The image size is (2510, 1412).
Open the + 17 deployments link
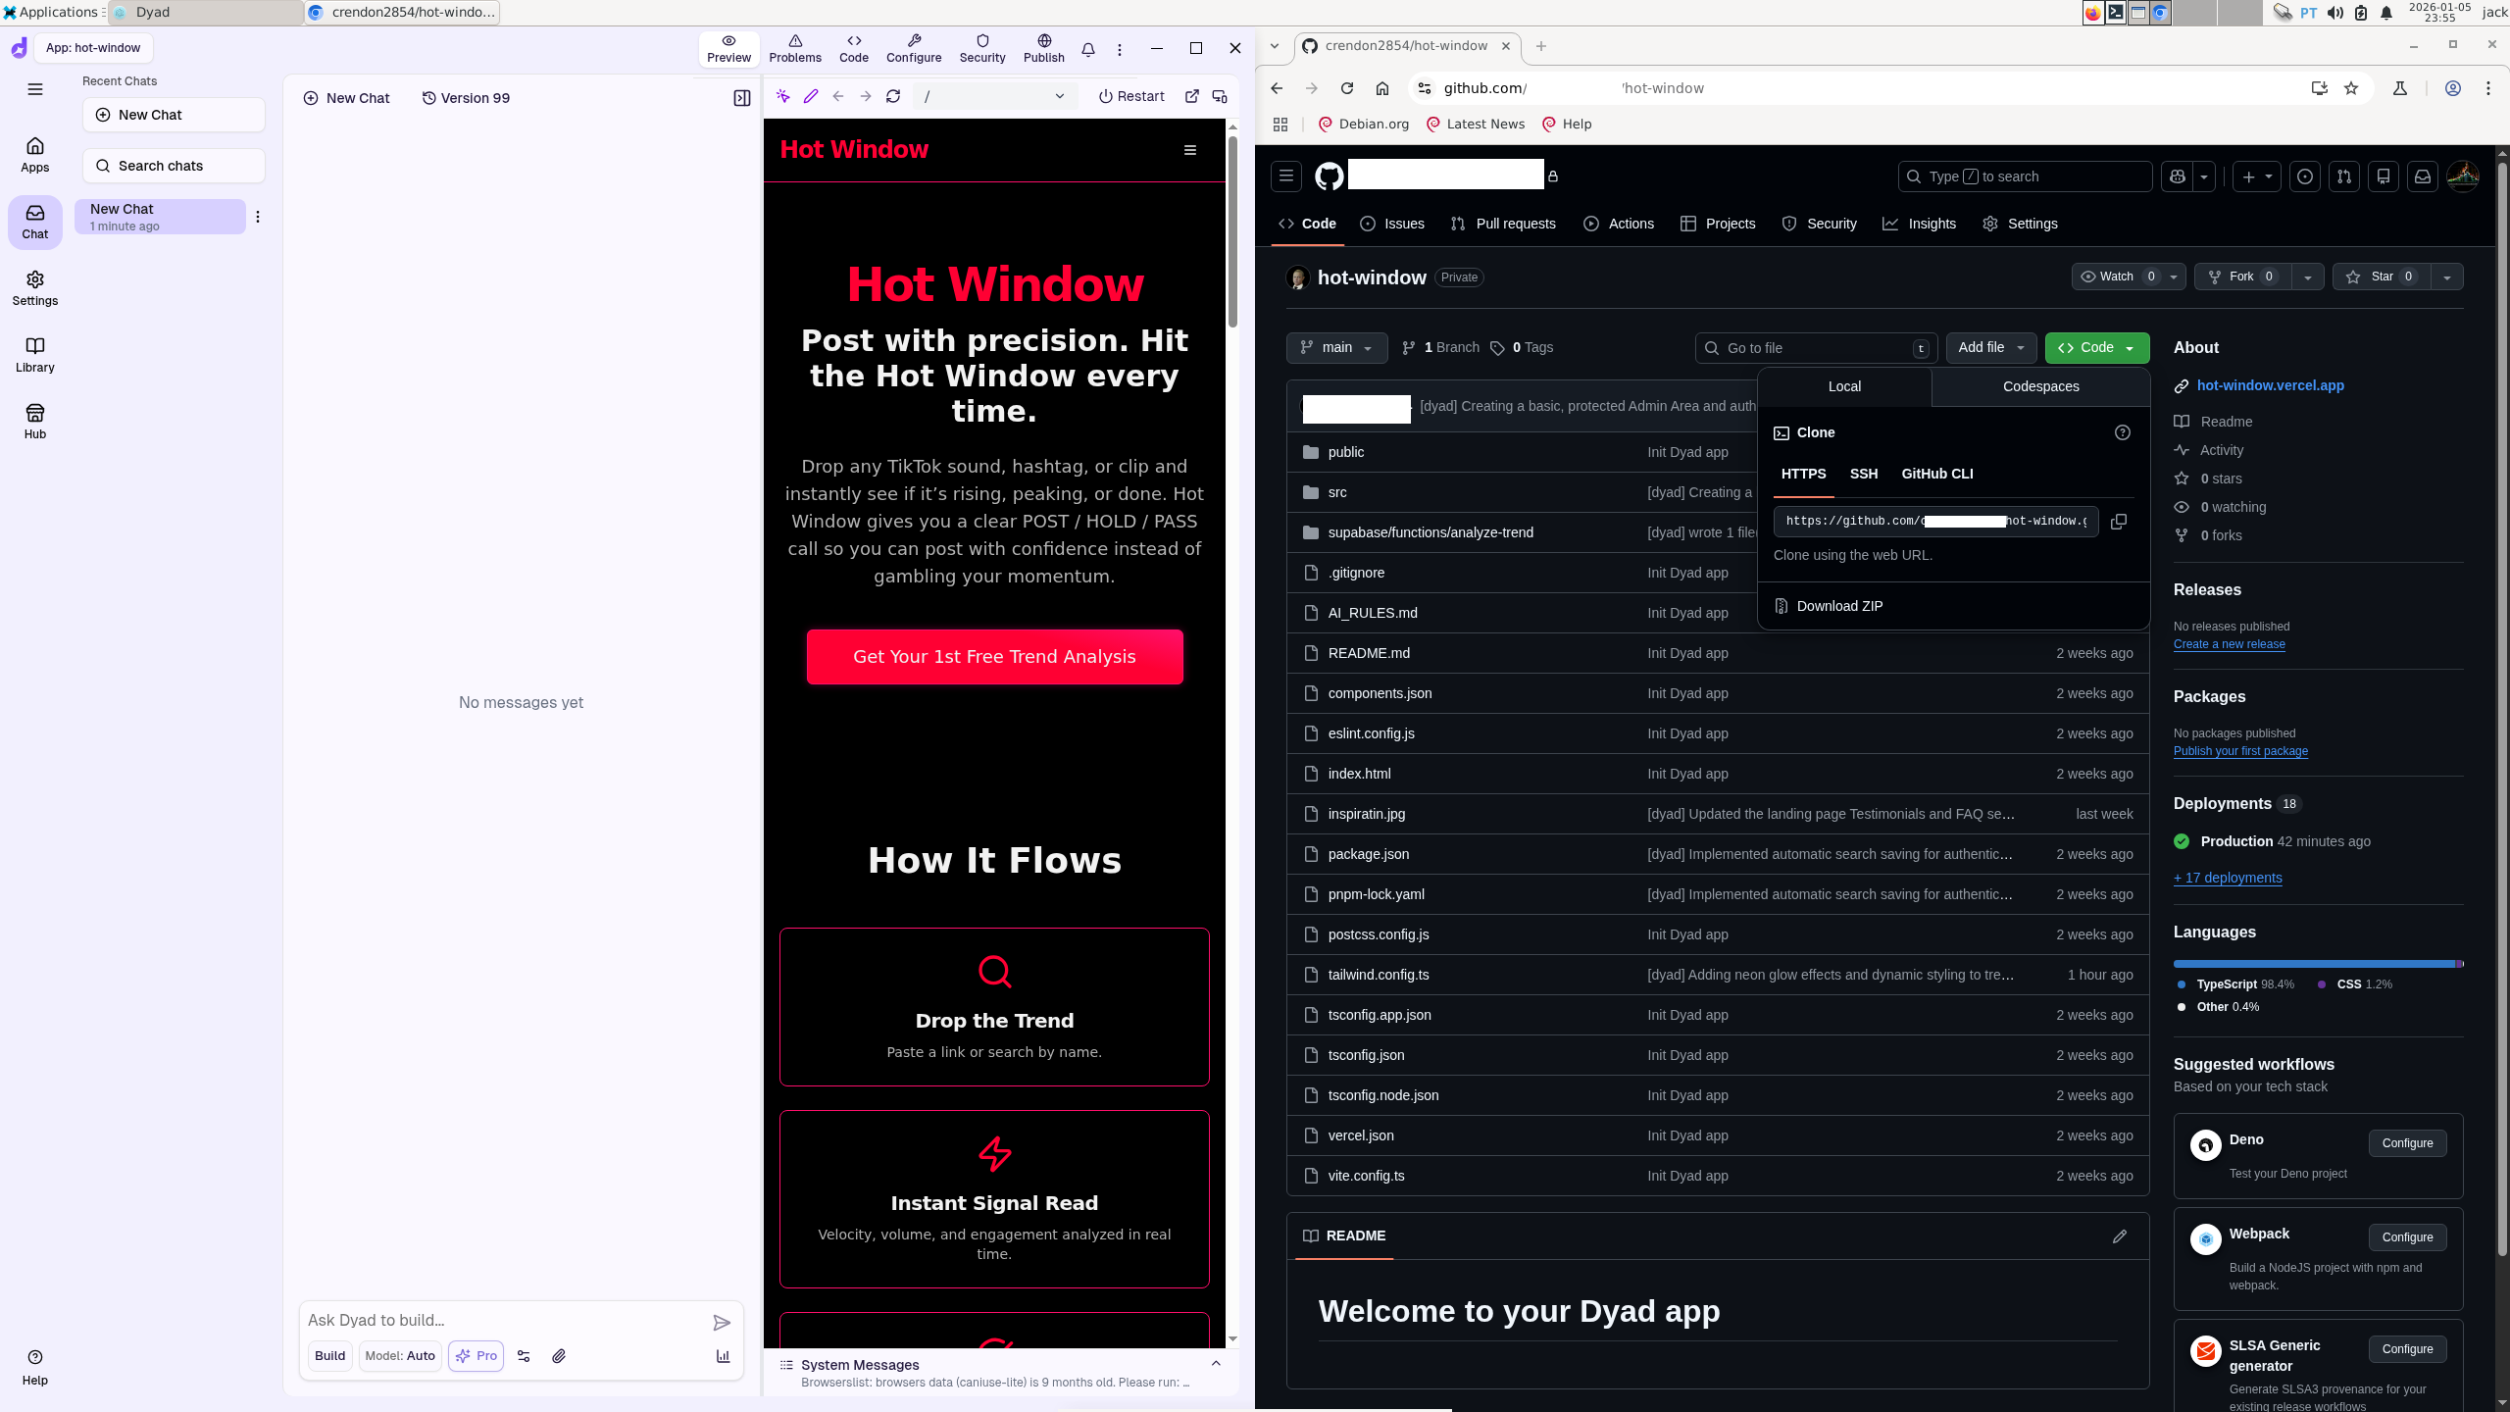click(x=2228, y=878)
